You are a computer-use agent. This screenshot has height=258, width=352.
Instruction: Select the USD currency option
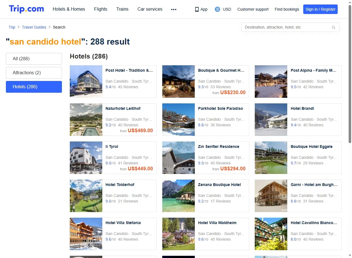(x=227, y=9)
